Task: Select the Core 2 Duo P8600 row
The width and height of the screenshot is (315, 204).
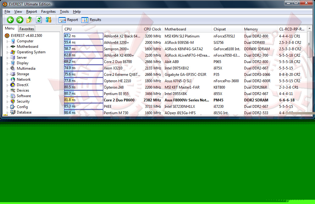Action: click(x=185, y=100)
